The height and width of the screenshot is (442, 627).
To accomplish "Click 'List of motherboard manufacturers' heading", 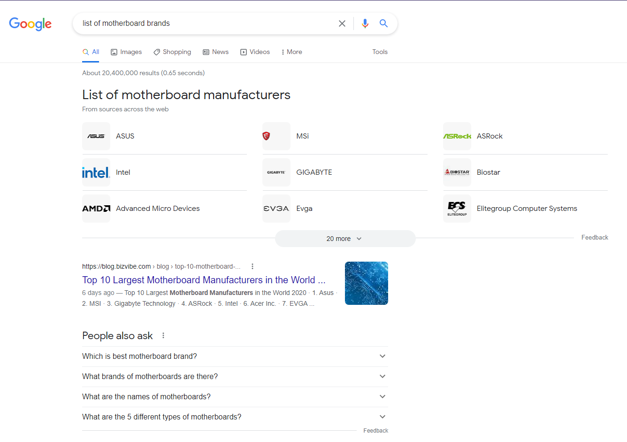I will 186,95.
